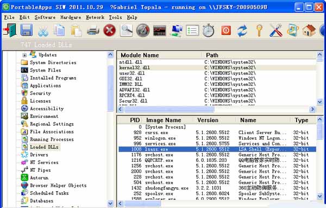Click the Copy documents icon
This screenshot has height=208, width=326.
pyautogui.click(x=59, y=30)
